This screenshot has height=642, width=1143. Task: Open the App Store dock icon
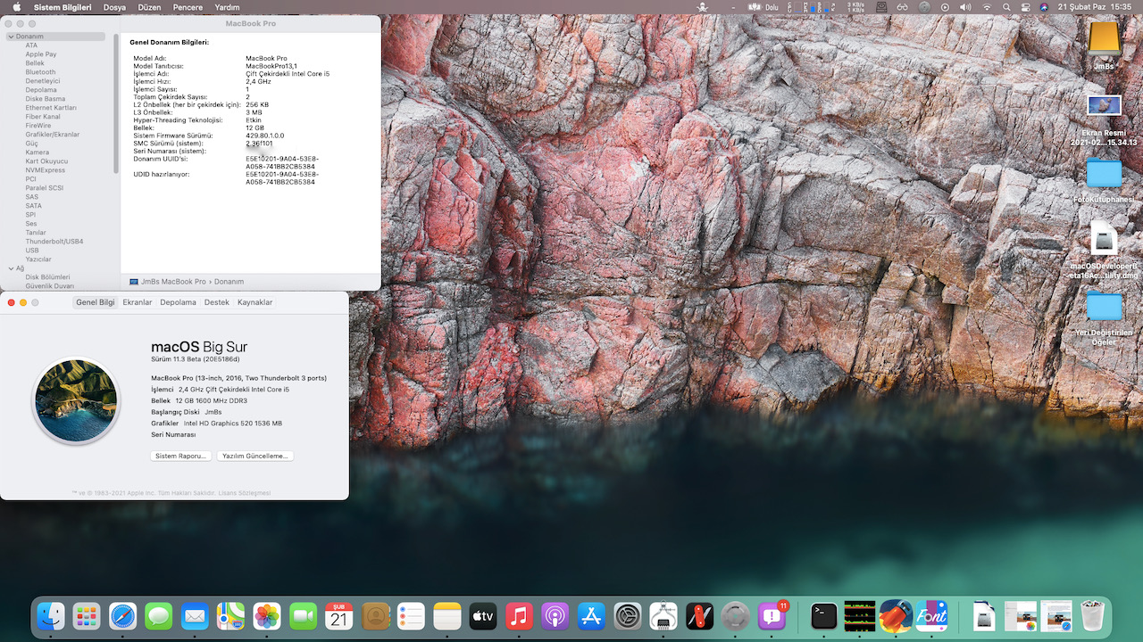tap(591, 616)
